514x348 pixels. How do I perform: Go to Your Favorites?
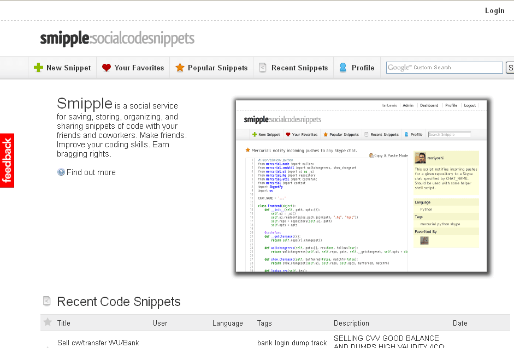pyautogui.click(x=133, y=68)
